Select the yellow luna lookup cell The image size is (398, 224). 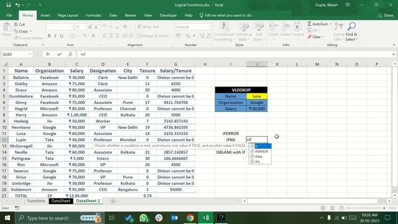[257, 96]
